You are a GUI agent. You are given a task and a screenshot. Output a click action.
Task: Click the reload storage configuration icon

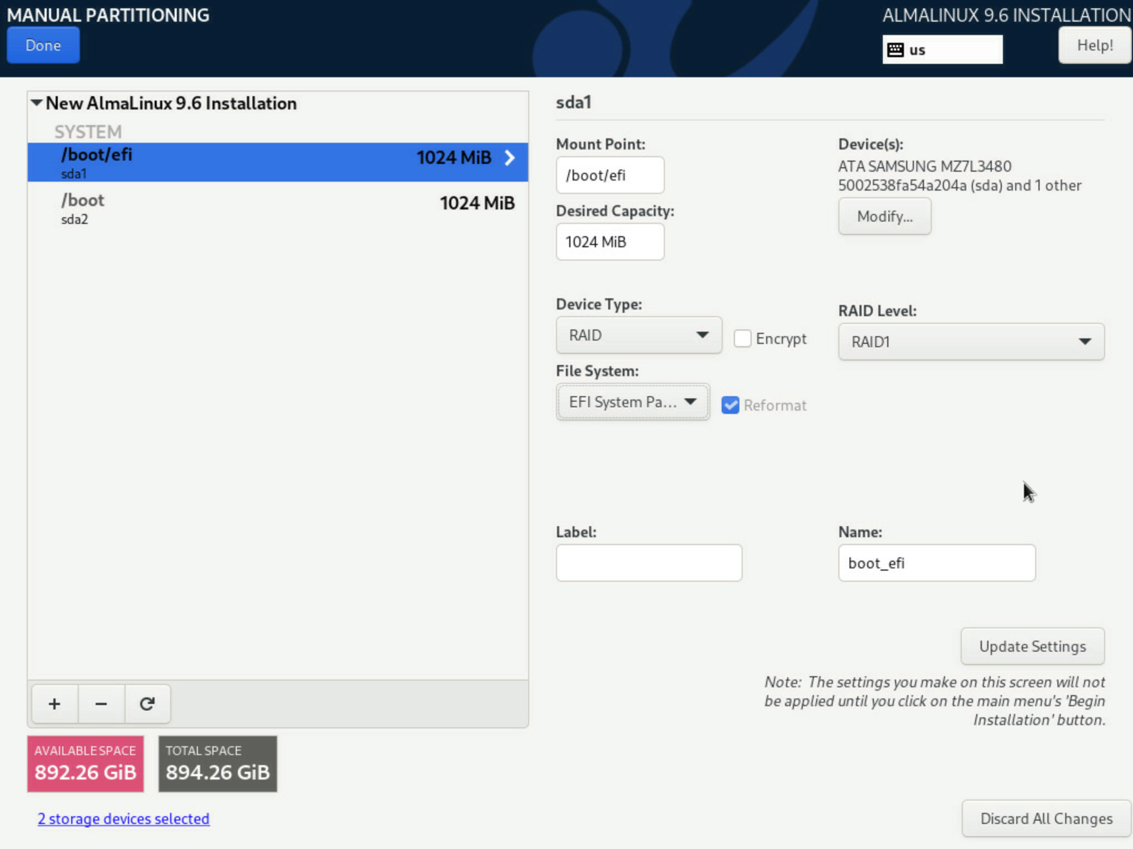click(x=147, y=704)
